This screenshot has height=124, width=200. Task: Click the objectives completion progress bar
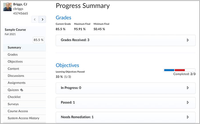179,70
